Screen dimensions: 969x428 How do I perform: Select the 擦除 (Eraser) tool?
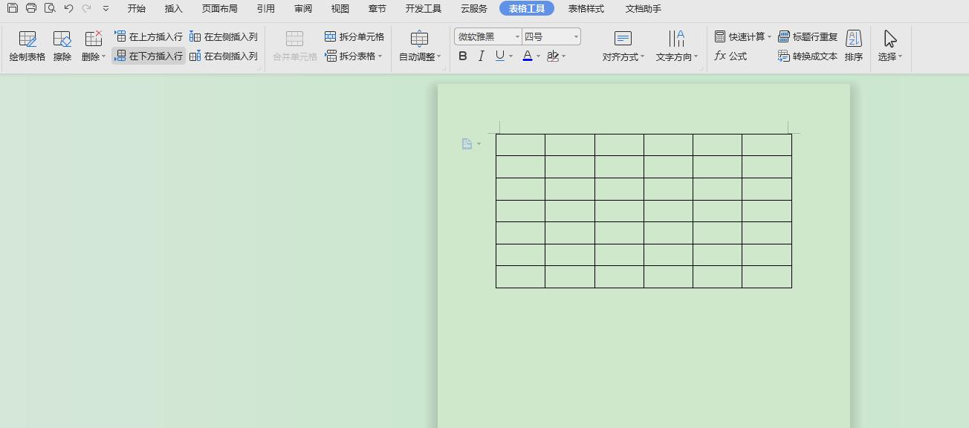click(62, 45)
